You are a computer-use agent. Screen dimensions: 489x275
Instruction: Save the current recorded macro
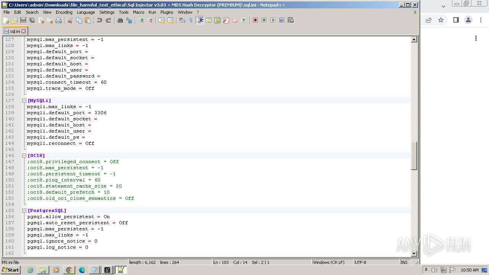290,20
